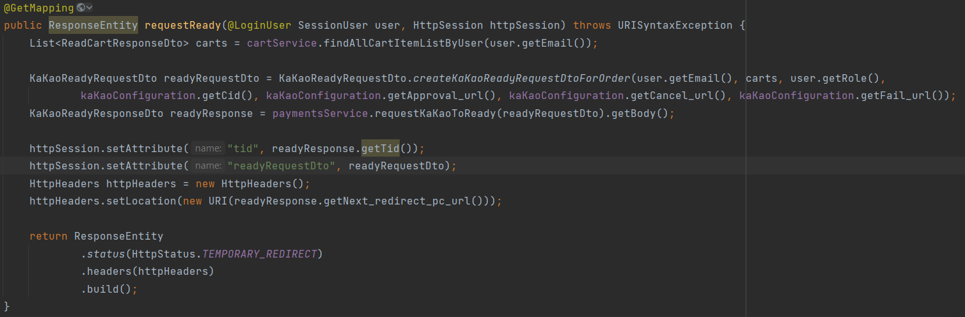Click the @GetMapping annotation

click(39, 8)
